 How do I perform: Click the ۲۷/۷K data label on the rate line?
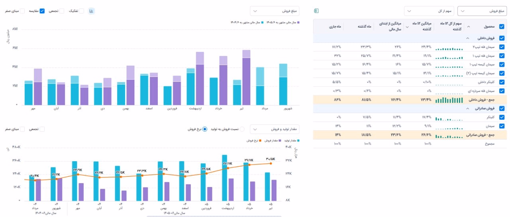[x=228, y=164]
